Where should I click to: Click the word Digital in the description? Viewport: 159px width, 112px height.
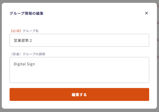(x=20, y=64)
